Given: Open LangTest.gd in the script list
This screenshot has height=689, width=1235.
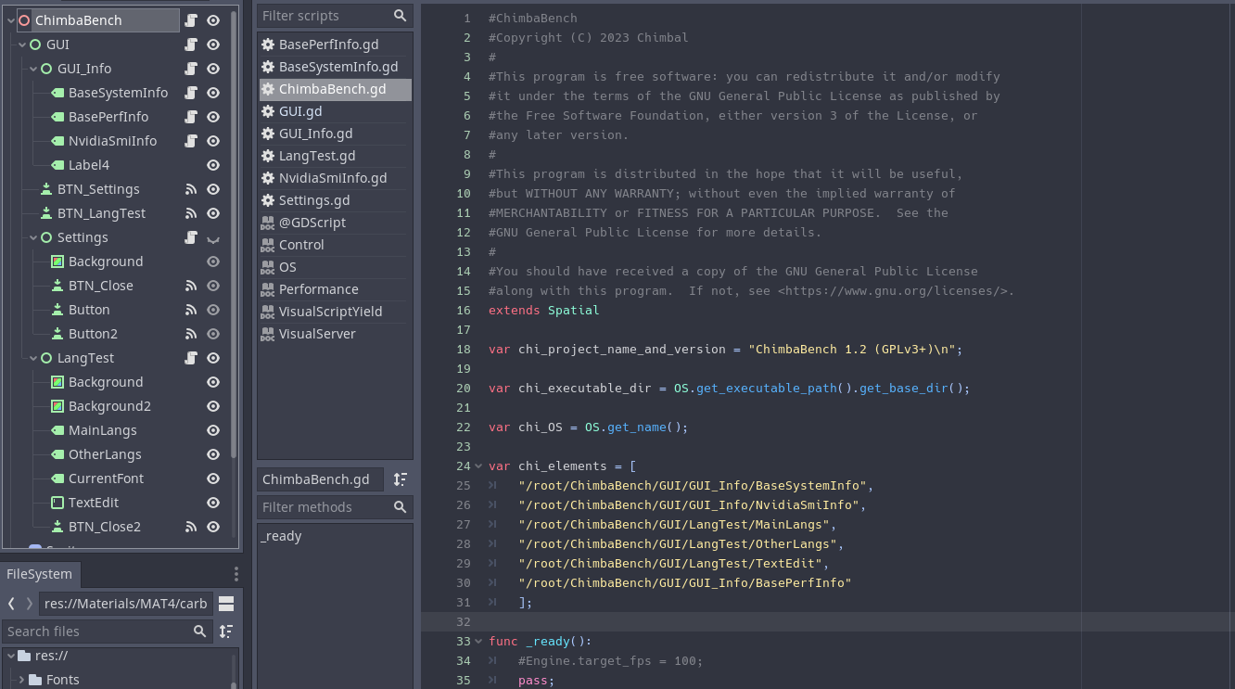Looking at the screenshot, I should 335,156.
